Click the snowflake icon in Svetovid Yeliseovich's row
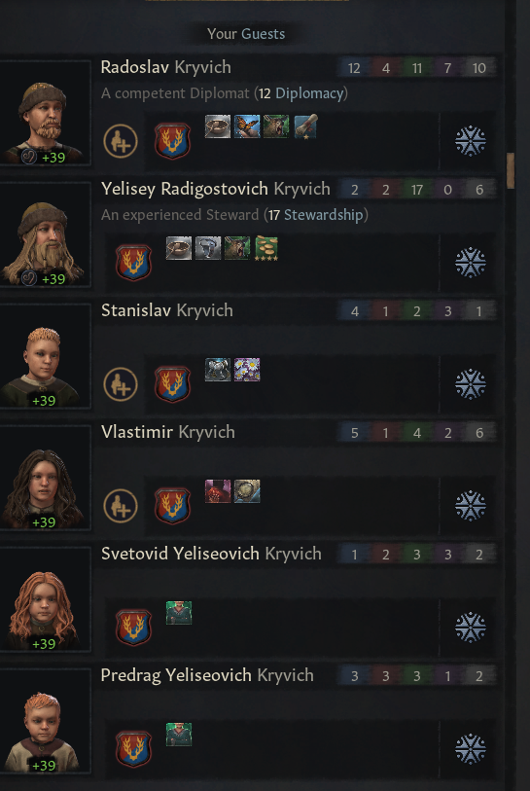Screen dimensions: 530x791 tap(471, 627)
